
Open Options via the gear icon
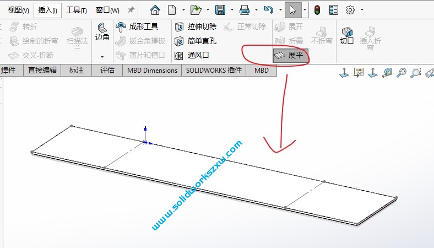(x=350, y=10)
